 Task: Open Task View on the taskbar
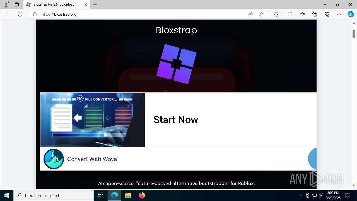(x=100, y=195)
